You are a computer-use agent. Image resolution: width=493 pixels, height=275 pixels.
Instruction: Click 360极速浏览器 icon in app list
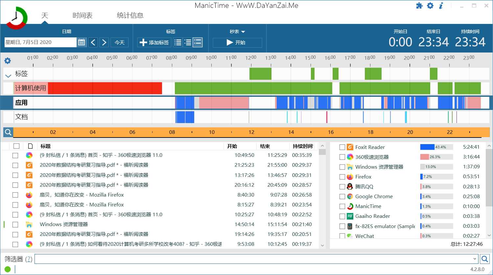pyautogui.click(x=350, y=157)
